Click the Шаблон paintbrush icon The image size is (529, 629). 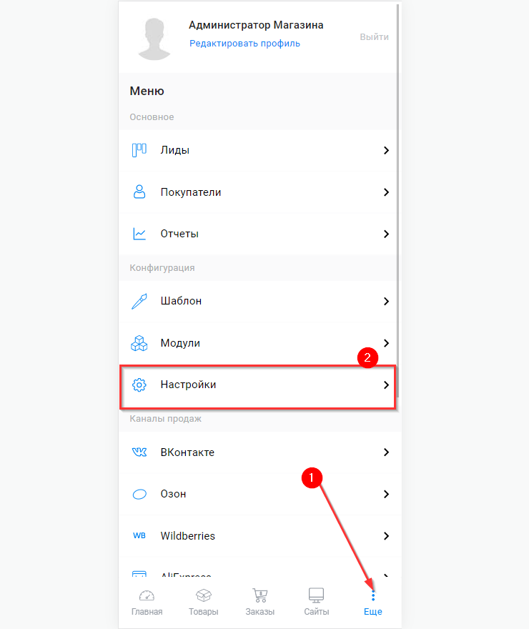(139, 301)
